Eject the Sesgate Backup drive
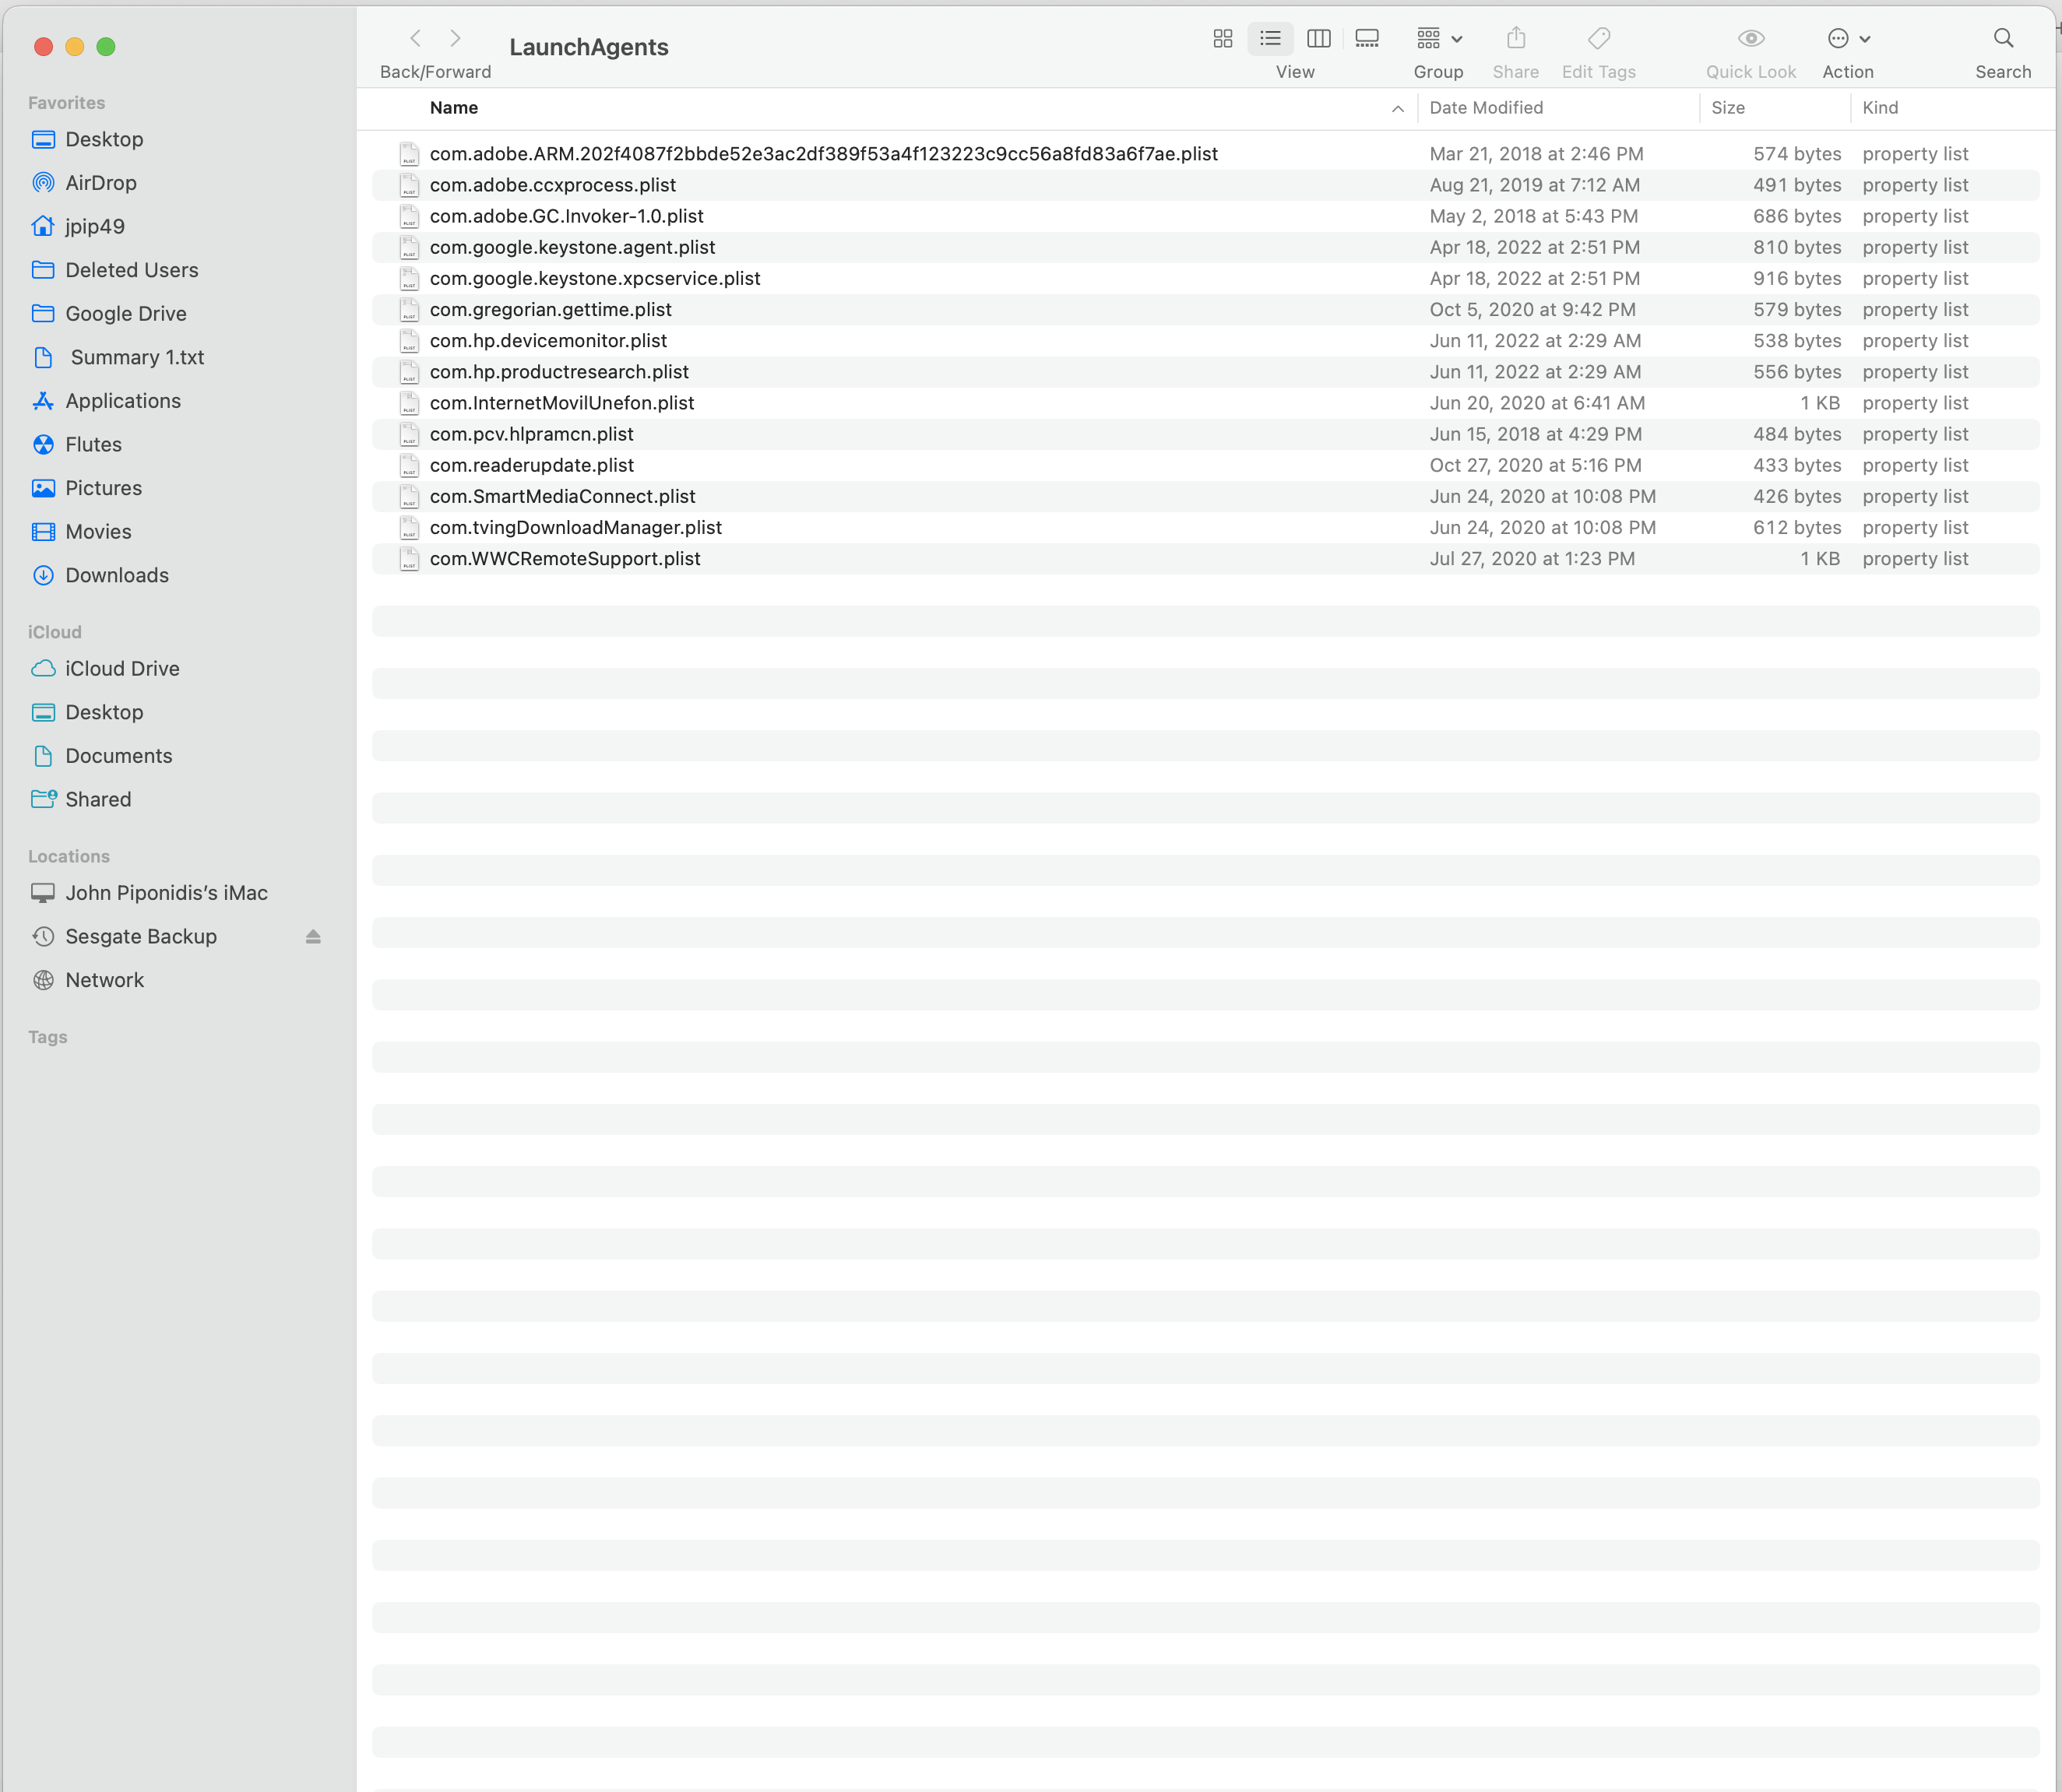This screenshot has width=2062, height=1792. coord(313,937)
